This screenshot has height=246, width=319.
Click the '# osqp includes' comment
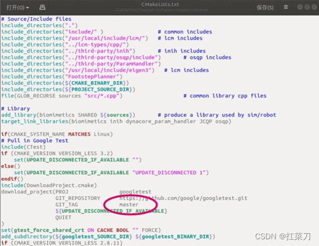(x=207, y=57)
